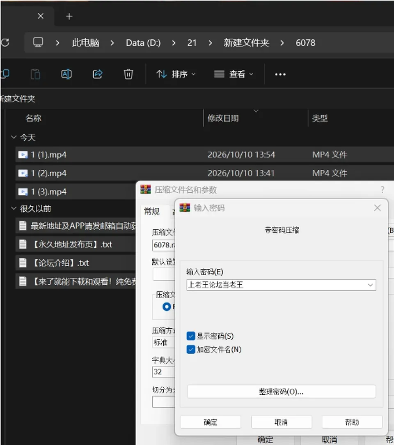Select the archive format radio button

pos(167,307)
